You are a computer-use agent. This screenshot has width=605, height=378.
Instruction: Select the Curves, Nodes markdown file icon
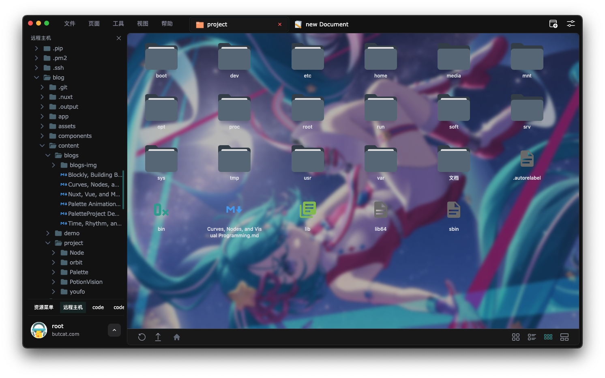(234, 210)
